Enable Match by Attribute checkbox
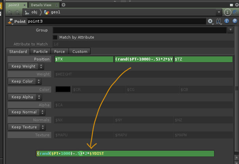This screenshot has width=239, height=164. (55, 37)
